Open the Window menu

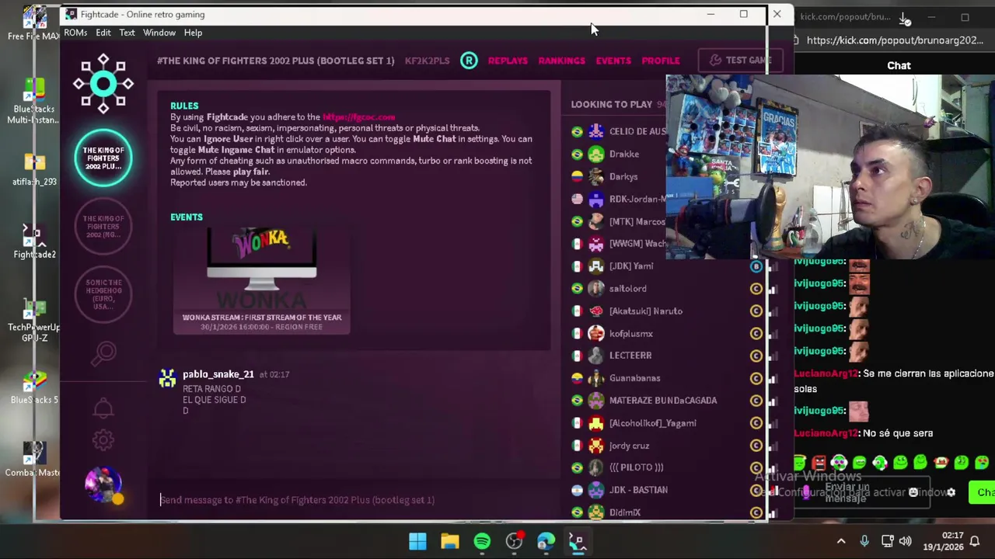159,33
